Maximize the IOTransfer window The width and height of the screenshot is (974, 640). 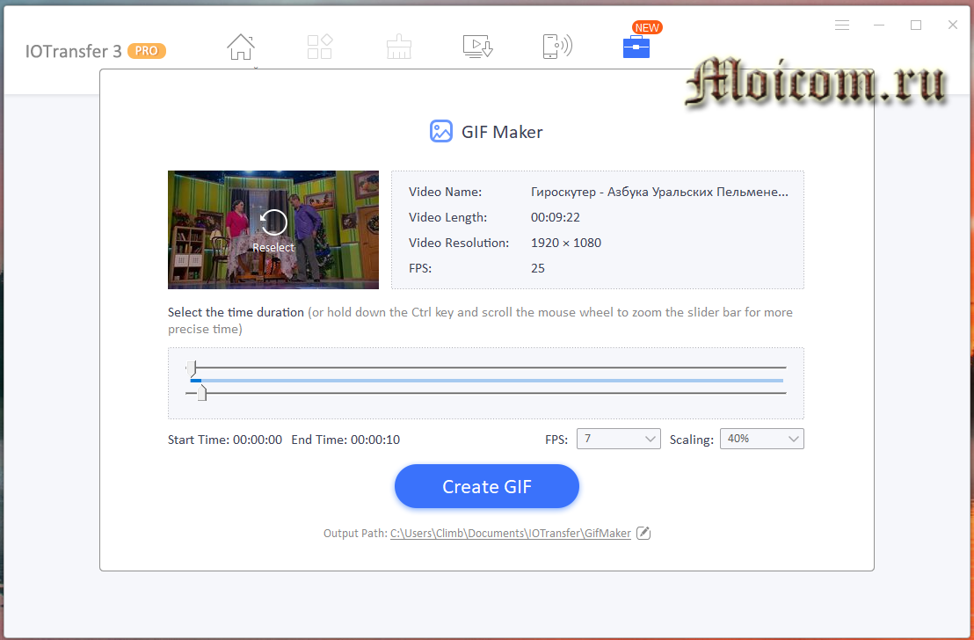click(x=916, y=25)
